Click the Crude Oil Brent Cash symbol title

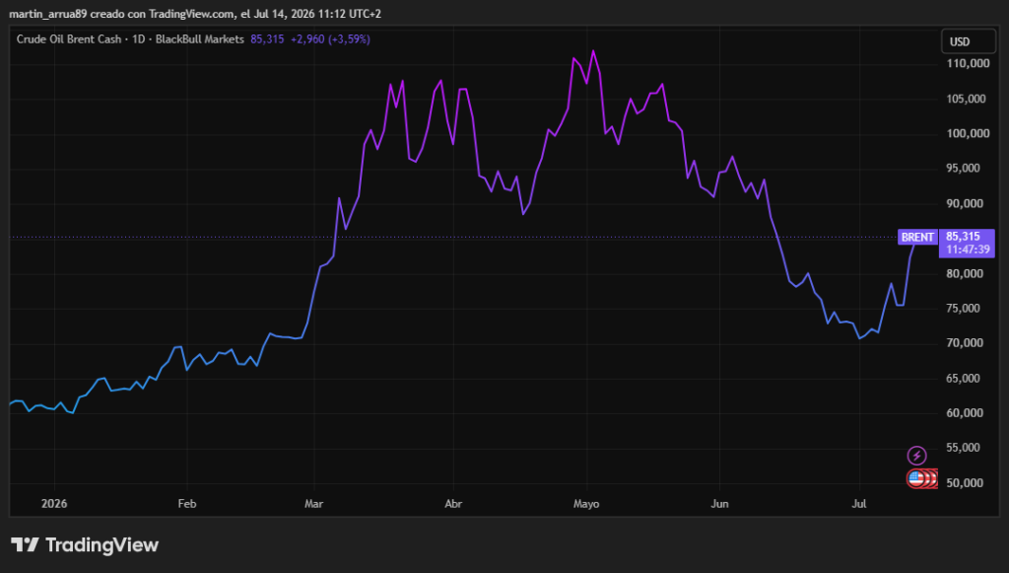[69, 39]
